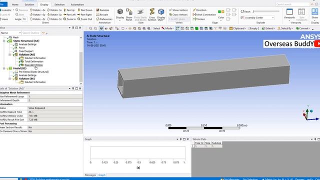320x180 pixels.
Task: Click Rescale annotation button
Action: click(102, 14)
